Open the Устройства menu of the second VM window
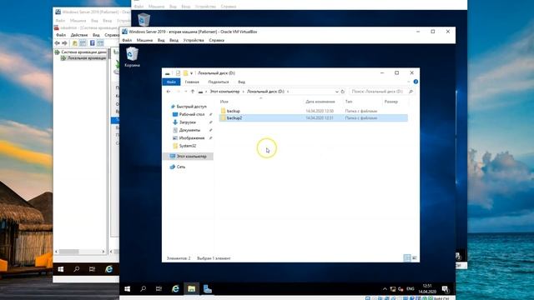Viewport: 534px width, 300px height. [194, 40]
